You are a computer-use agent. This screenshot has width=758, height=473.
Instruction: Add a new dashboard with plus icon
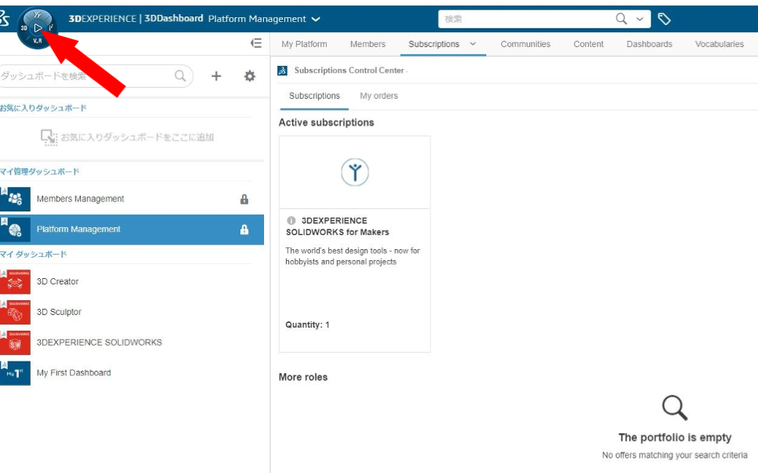(216, 76)
